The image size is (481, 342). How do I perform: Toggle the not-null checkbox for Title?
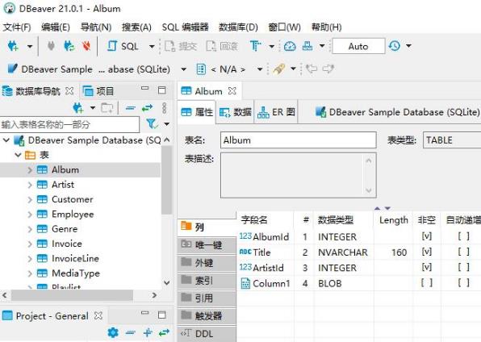[427, 252]
